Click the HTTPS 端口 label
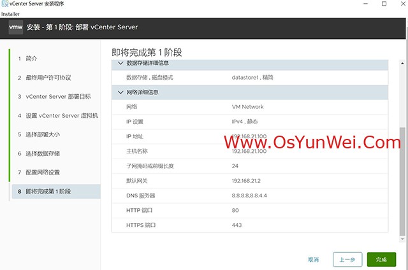The image size is (408, 270). coord(141,225)
